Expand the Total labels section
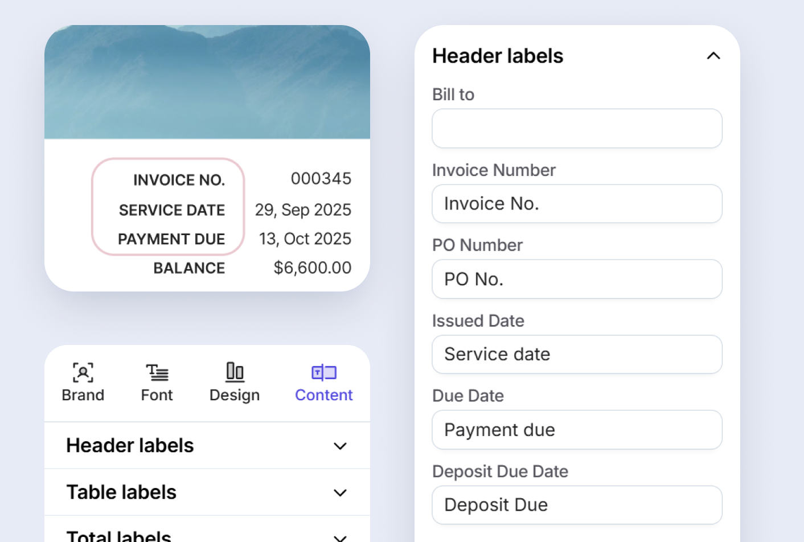This screenshot has height=542, width=804. click(340, 536)
